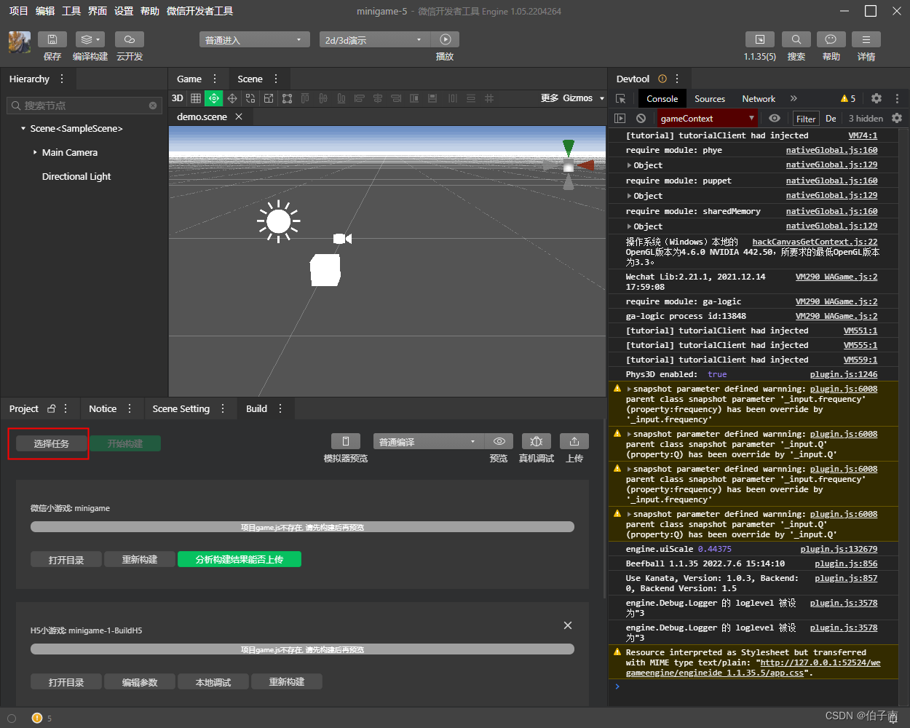Click the distribute vertically icon
The image size is (910, 728).
click(x=471, y=98)
